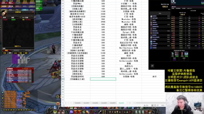204x114 pixels.
Task: Jump to first sheet with navigation arrow
Action: (x=63, y=103)
